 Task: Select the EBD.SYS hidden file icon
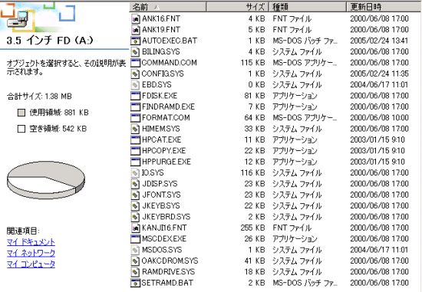click(135, 85)
